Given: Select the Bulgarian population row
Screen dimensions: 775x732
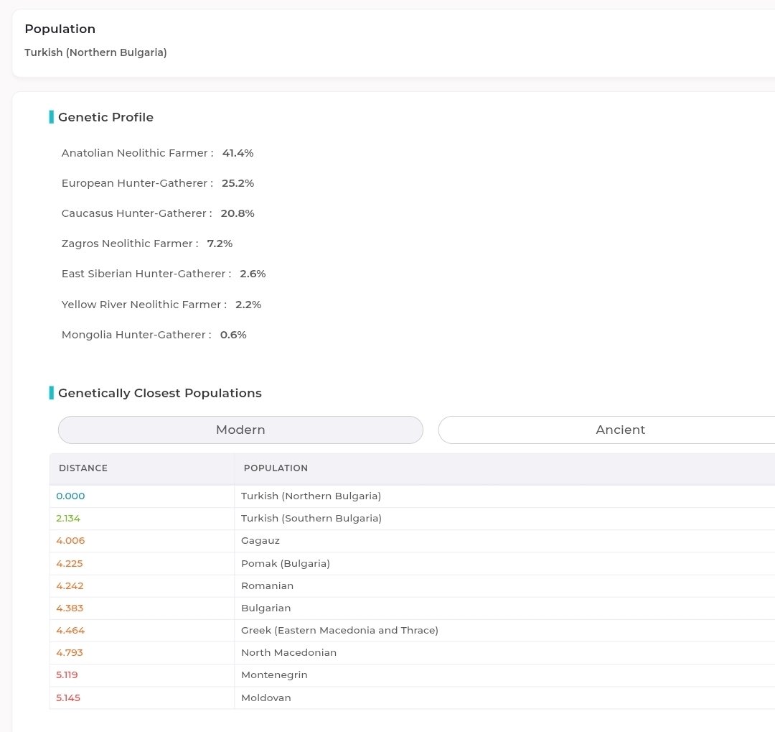Looking at the screenshot, I should (x=412, y=608).
